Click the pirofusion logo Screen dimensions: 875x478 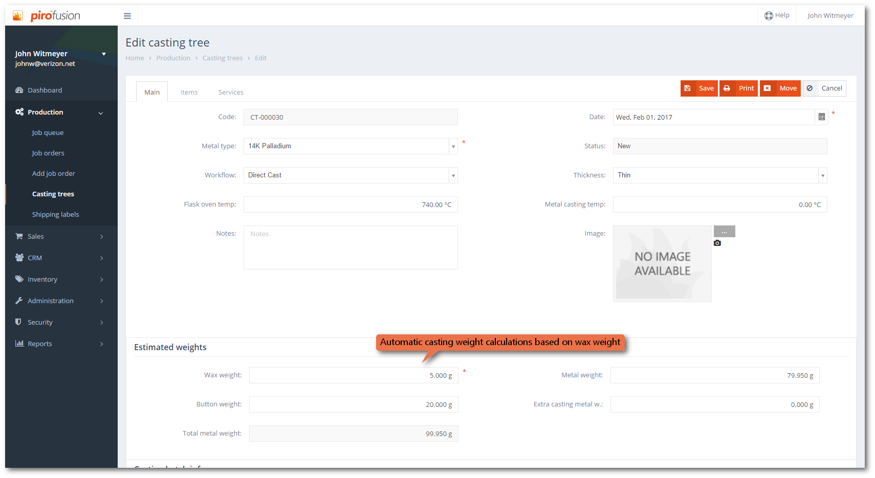click(x=47, y=16)
